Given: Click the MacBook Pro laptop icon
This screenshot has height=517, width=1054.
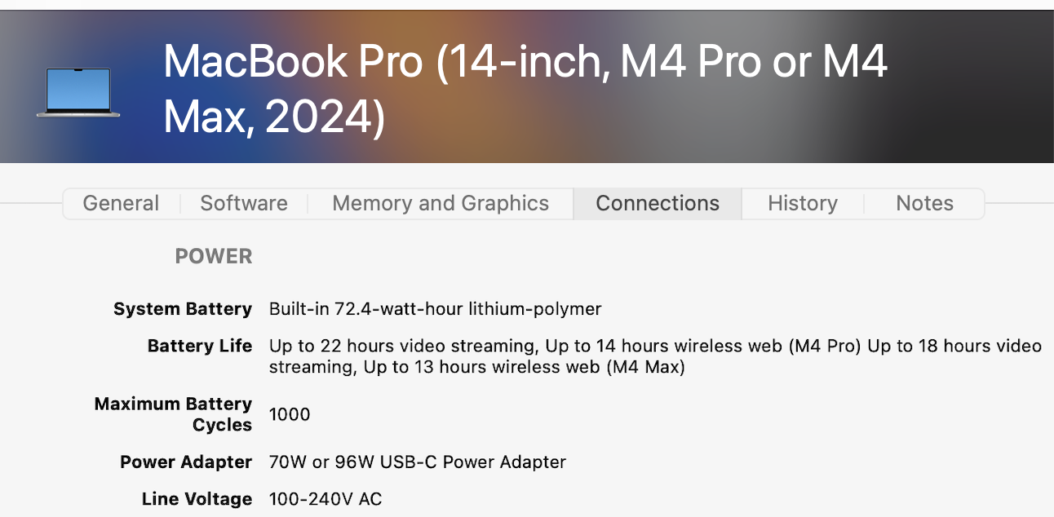Looking at the screenshot, I should click(78, 91).
